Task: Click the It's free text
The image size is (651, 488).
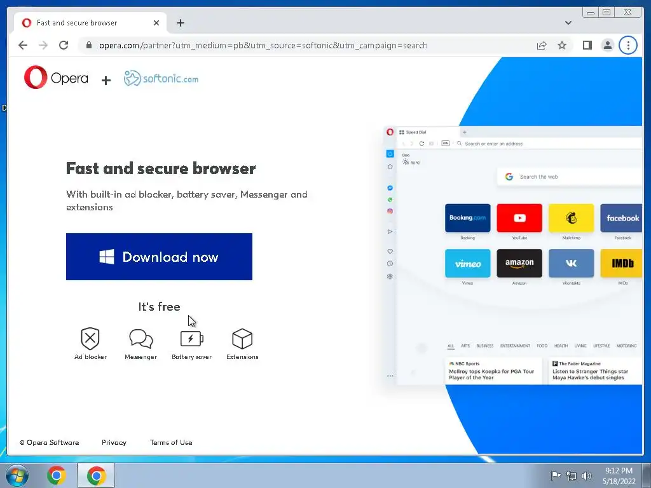Action: tap(159, 307)
